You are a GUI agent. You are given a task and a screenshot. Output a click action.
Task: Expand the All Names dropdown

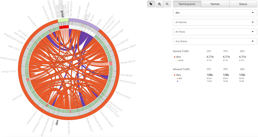[x=215, y=22]
